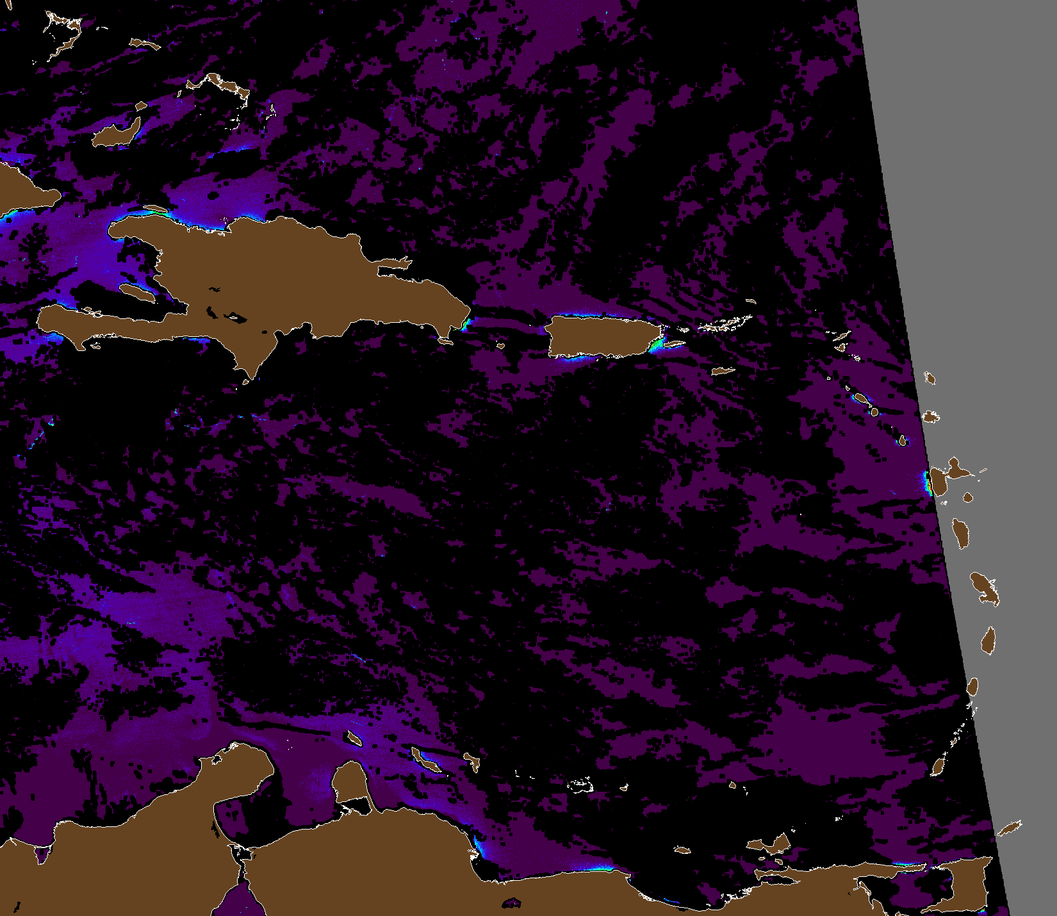Click the island of Puerto Rico
This screenshot has height=916, width=1057.
point(602,336)
